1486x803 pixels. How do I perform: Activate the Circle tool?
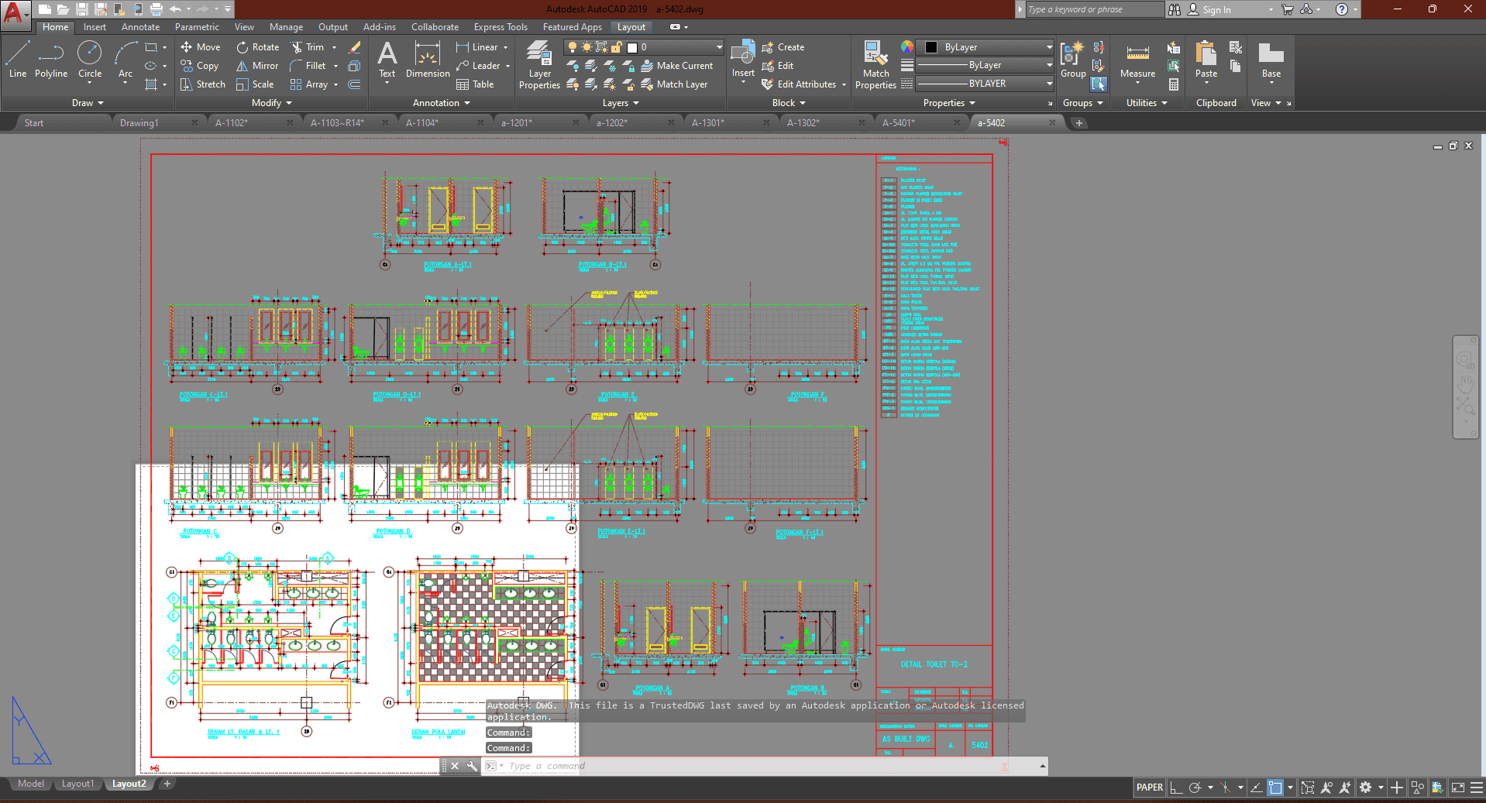point(90,60)
